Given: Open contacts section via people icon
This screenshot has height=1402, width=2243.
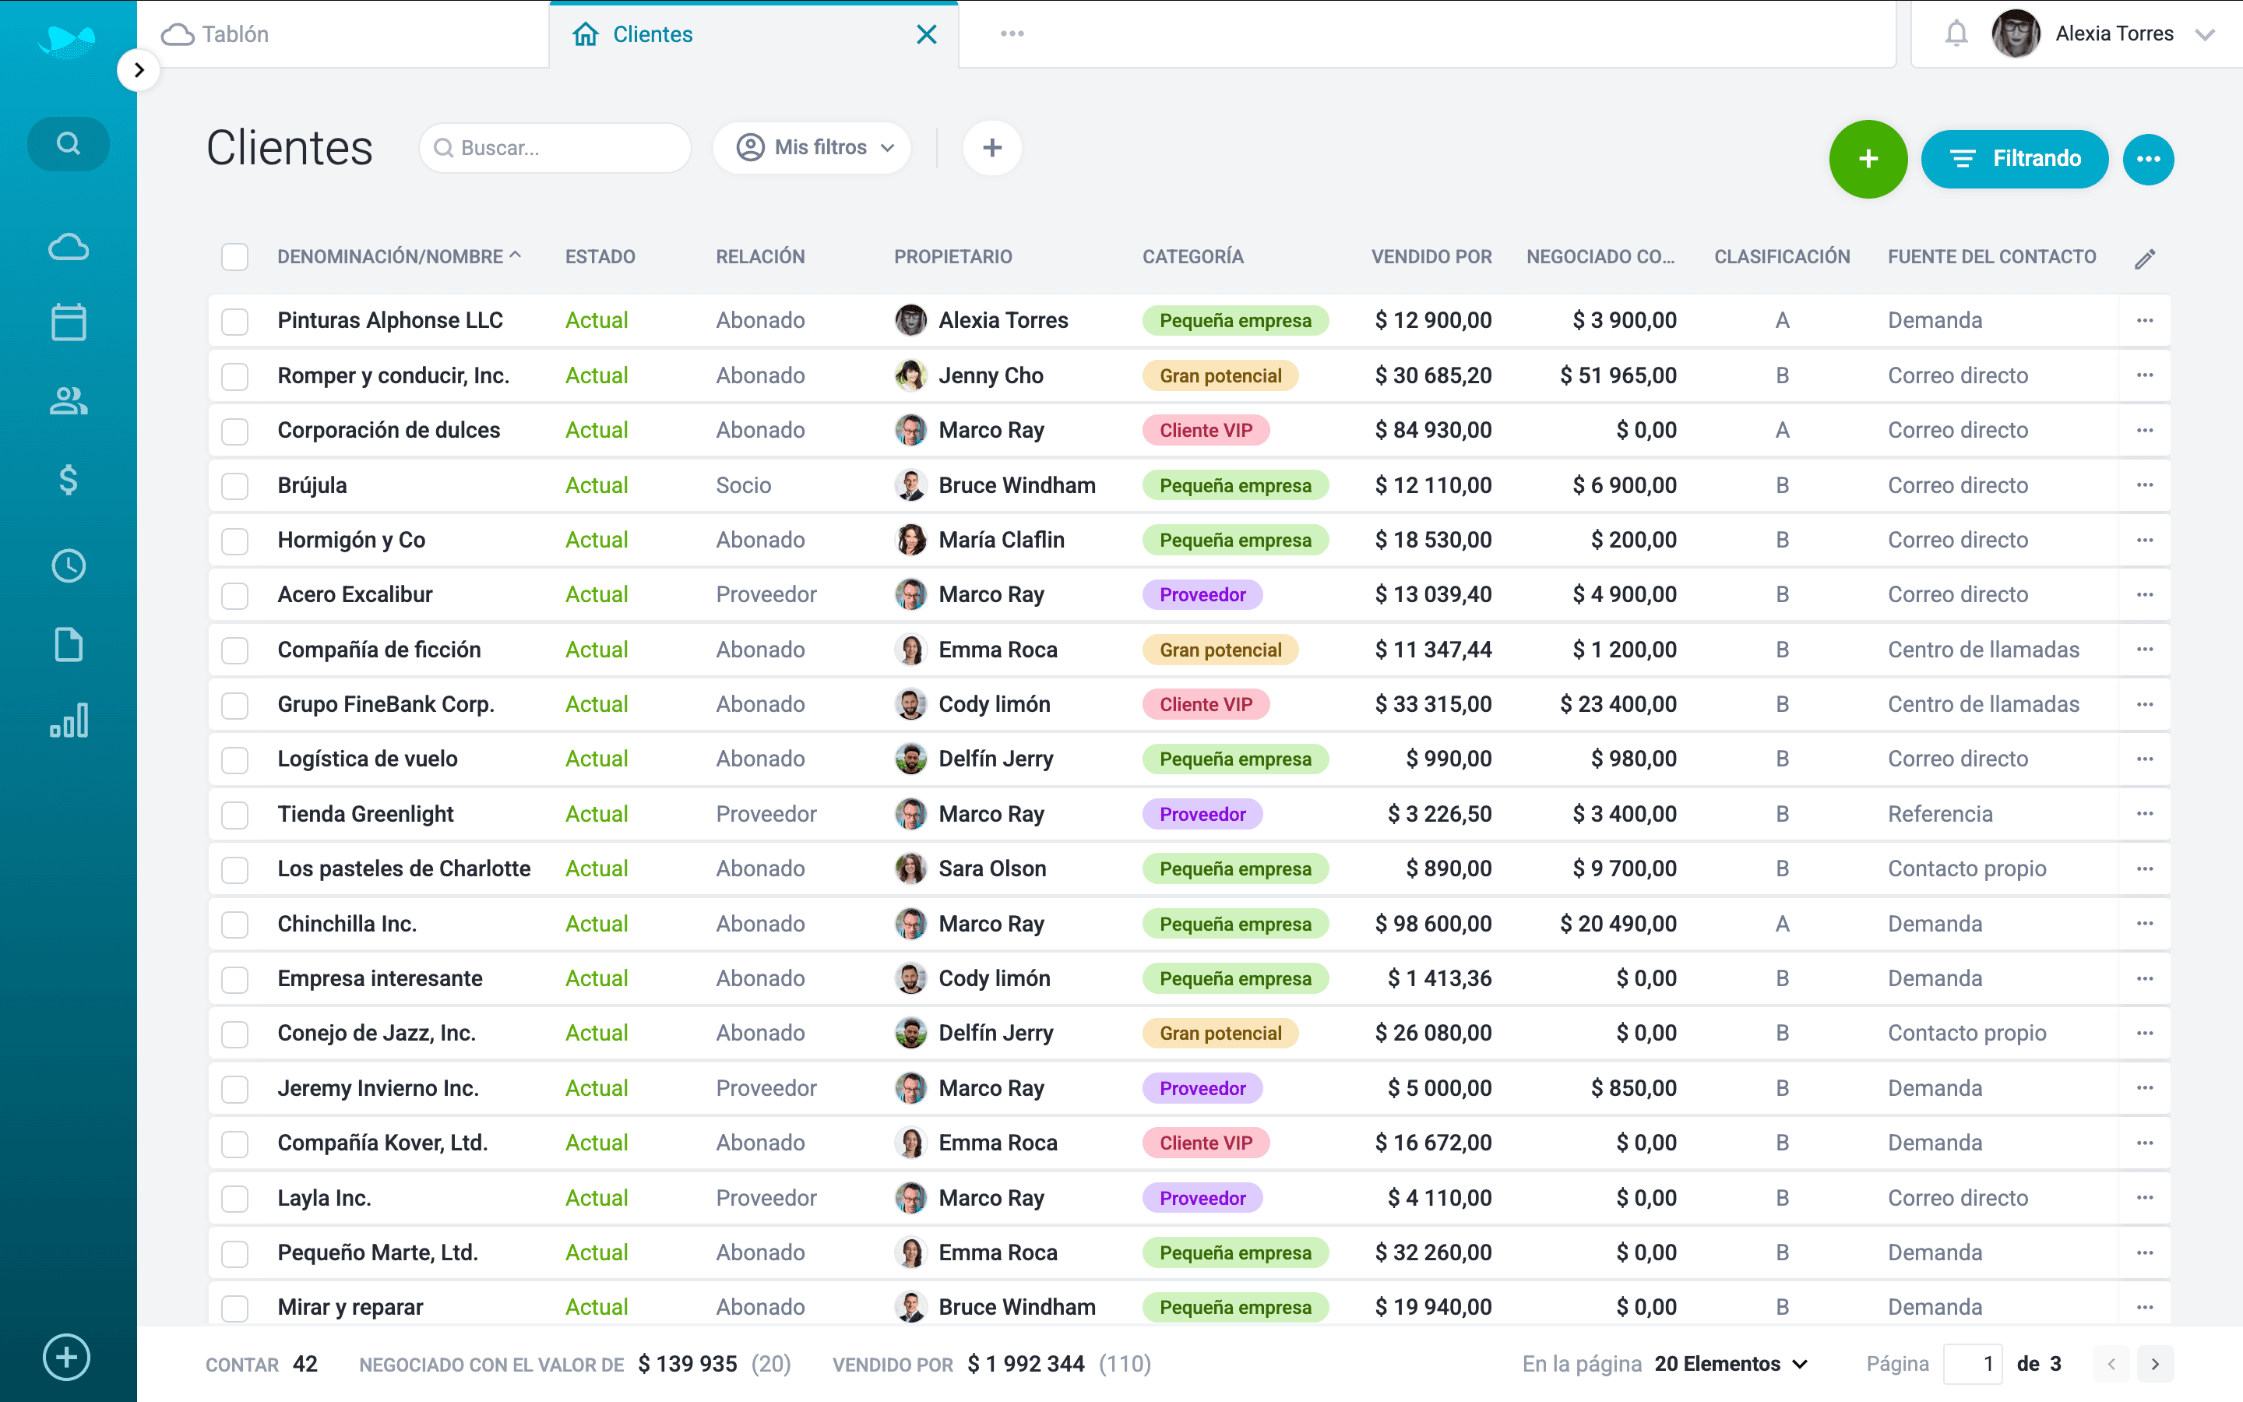Looking at the screenshot, I should click(x=69, y=400).
